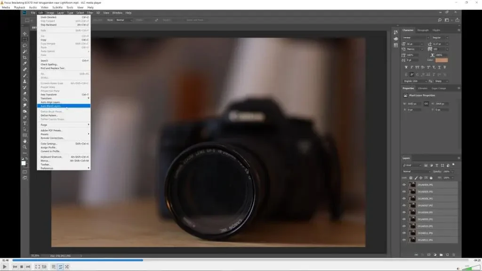Click the VLC playback seek bar
This screenshot has width=482, height=271.
tap(241, 260)
